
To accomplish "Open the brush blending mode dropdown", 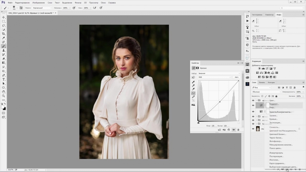I will click(x=42, y=8).
